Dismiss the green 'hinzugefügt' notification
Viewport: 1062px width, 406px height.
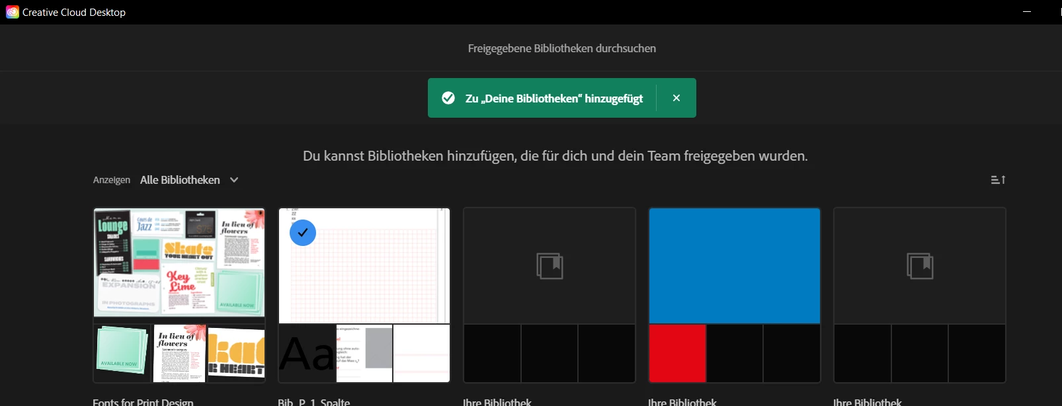(676, 98)
